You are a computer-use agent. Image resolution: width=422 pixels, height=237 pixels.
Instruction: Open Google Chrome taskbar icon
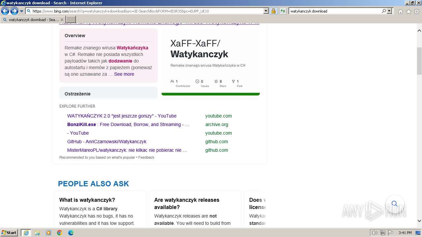point(60,233)
